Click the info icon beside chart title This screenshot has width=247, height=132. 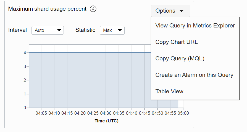click(93, 9)
